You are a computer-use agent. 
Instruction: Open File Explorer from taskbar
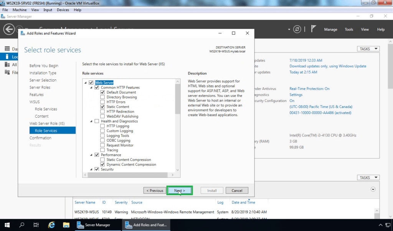(66, 225)
